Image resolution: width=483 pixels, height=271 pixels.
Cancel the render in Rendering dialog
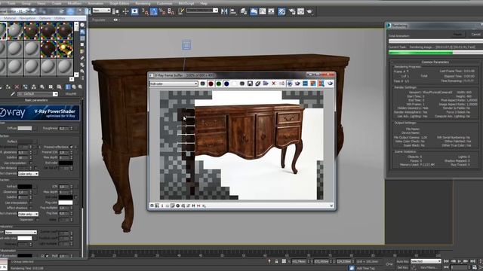pos(475,34)
